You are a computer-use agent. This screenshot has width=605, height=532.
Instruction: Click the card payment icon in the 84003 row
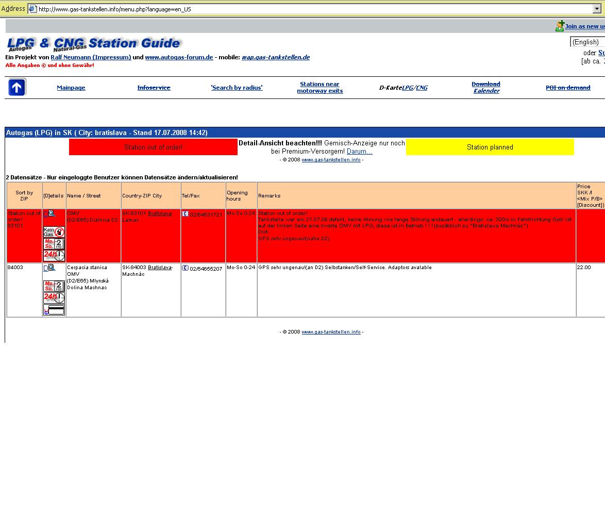(x=54, y=310)
